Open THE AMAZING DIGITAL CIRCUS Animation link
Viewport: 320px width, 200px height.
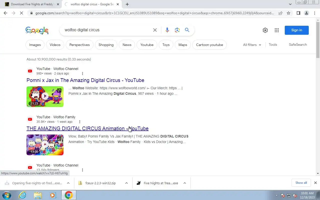pyautogui.click(x=87, y=128)
